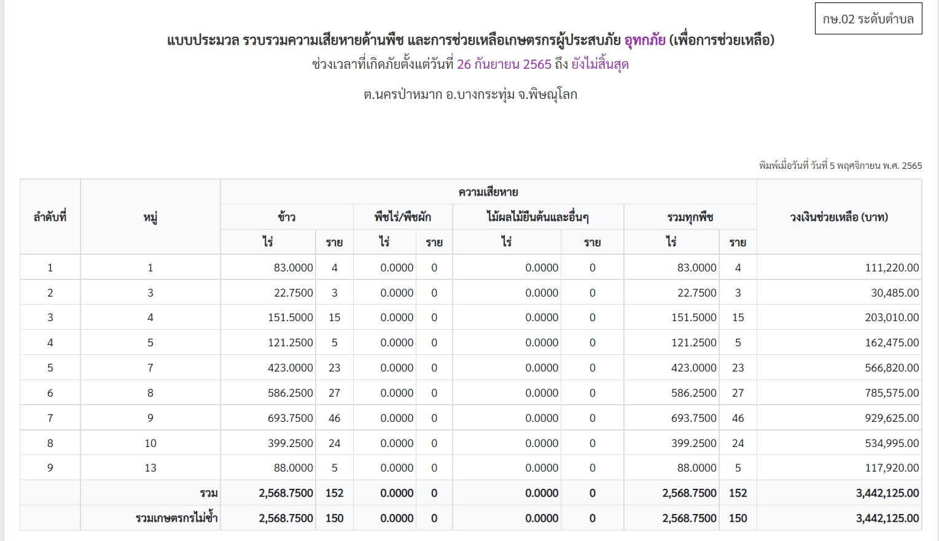The image size is (939, 541).
Task: Click the aid amount 534,995.00
Action: [892, 443]
